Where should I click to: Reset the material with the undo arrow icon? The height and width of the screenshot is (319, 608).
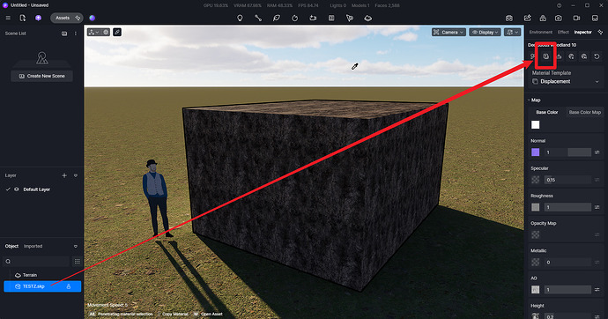coord(597,56)
